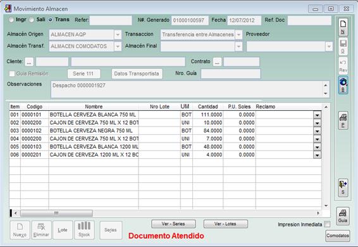358x247 pixels.
Task: Click the Datos Transportista button
Action: coord(137,73)
